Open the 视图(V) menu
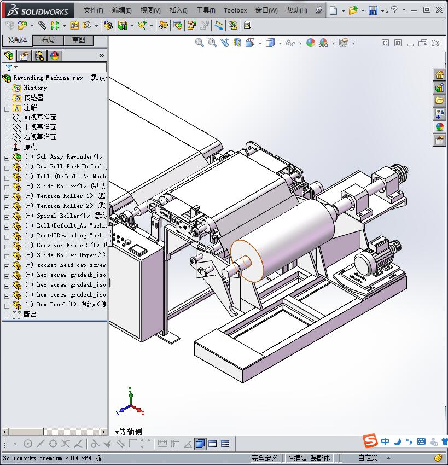The image size is (448, 465). coord(150,10)
